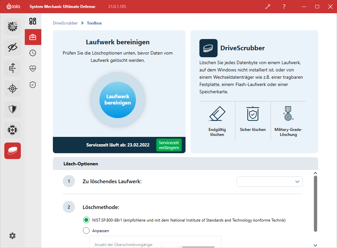Select the NIST.SP.800-88r1 erase method
Image resolution: width=337 pixels, height=248 pixels.
[86, 220]
